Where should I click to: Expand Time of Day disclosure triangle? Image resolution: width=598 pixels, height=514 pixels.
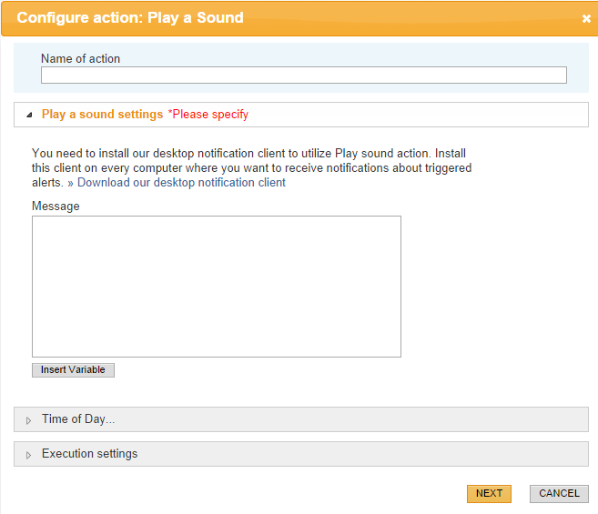tap(28, 420)
